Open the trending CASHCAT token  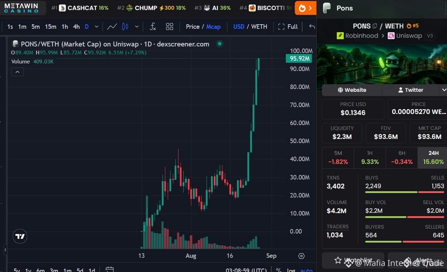click(80, 8)
